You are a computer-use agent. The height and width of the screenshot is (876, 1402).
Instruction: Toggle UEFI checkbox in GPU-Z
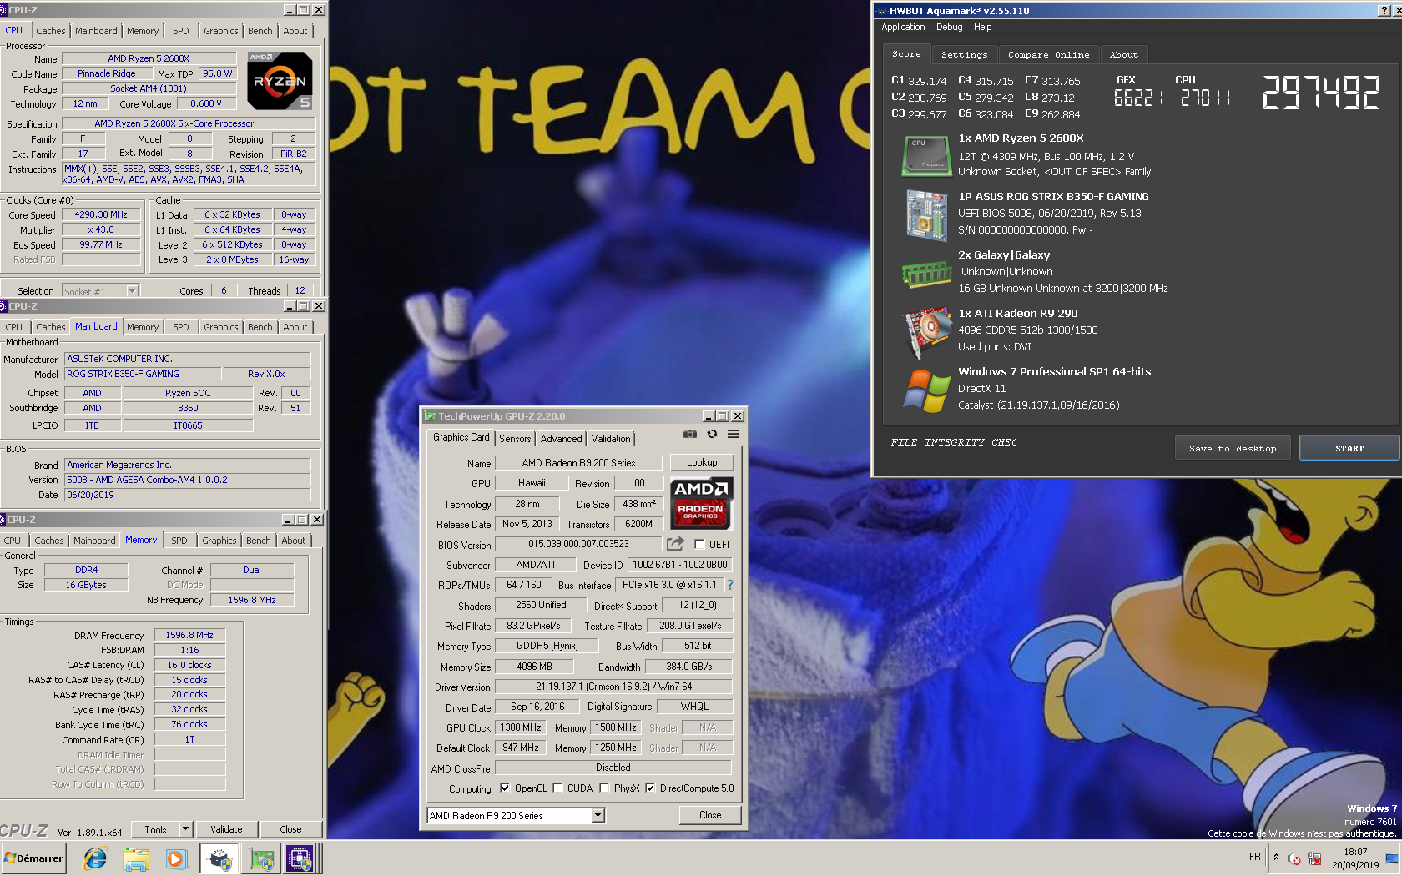point(700,545)
